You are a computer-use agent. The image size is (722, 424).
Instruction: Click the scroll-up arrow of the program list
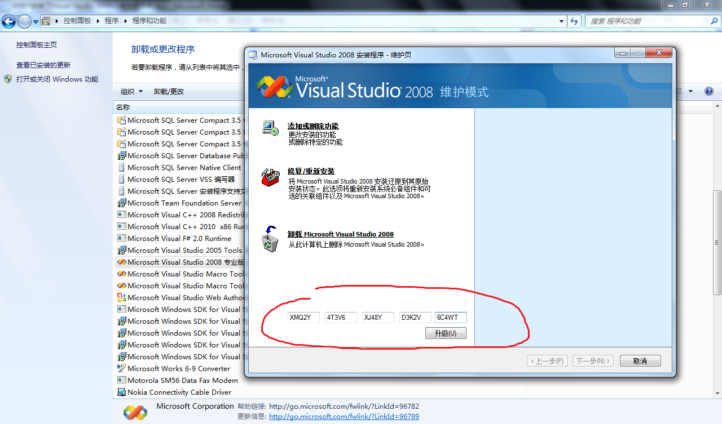click(717, 106)
